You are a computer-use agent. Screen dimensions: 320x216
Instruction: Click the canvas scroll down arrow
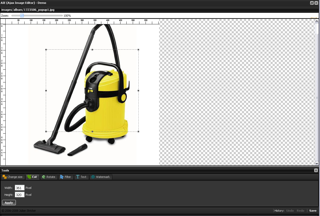(317, 163)
